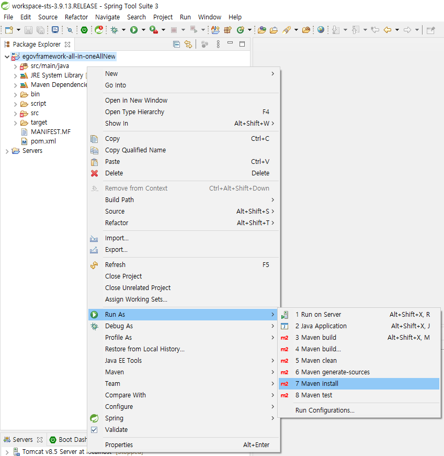Click the Save icon in the toolbar

28,30
